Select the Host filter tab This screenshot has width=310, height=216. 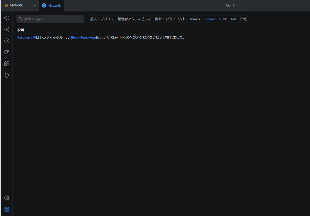click(233, 19)
